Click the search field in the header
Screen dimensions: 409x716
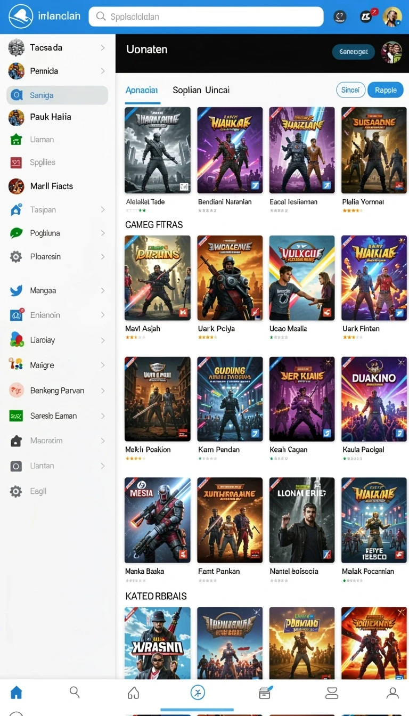(x=206, y=17)
